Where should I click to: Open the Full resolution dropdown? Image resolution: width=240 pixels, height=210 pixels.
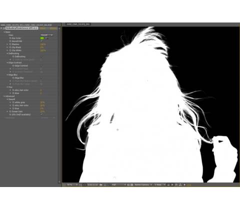(x=118, y=185)
